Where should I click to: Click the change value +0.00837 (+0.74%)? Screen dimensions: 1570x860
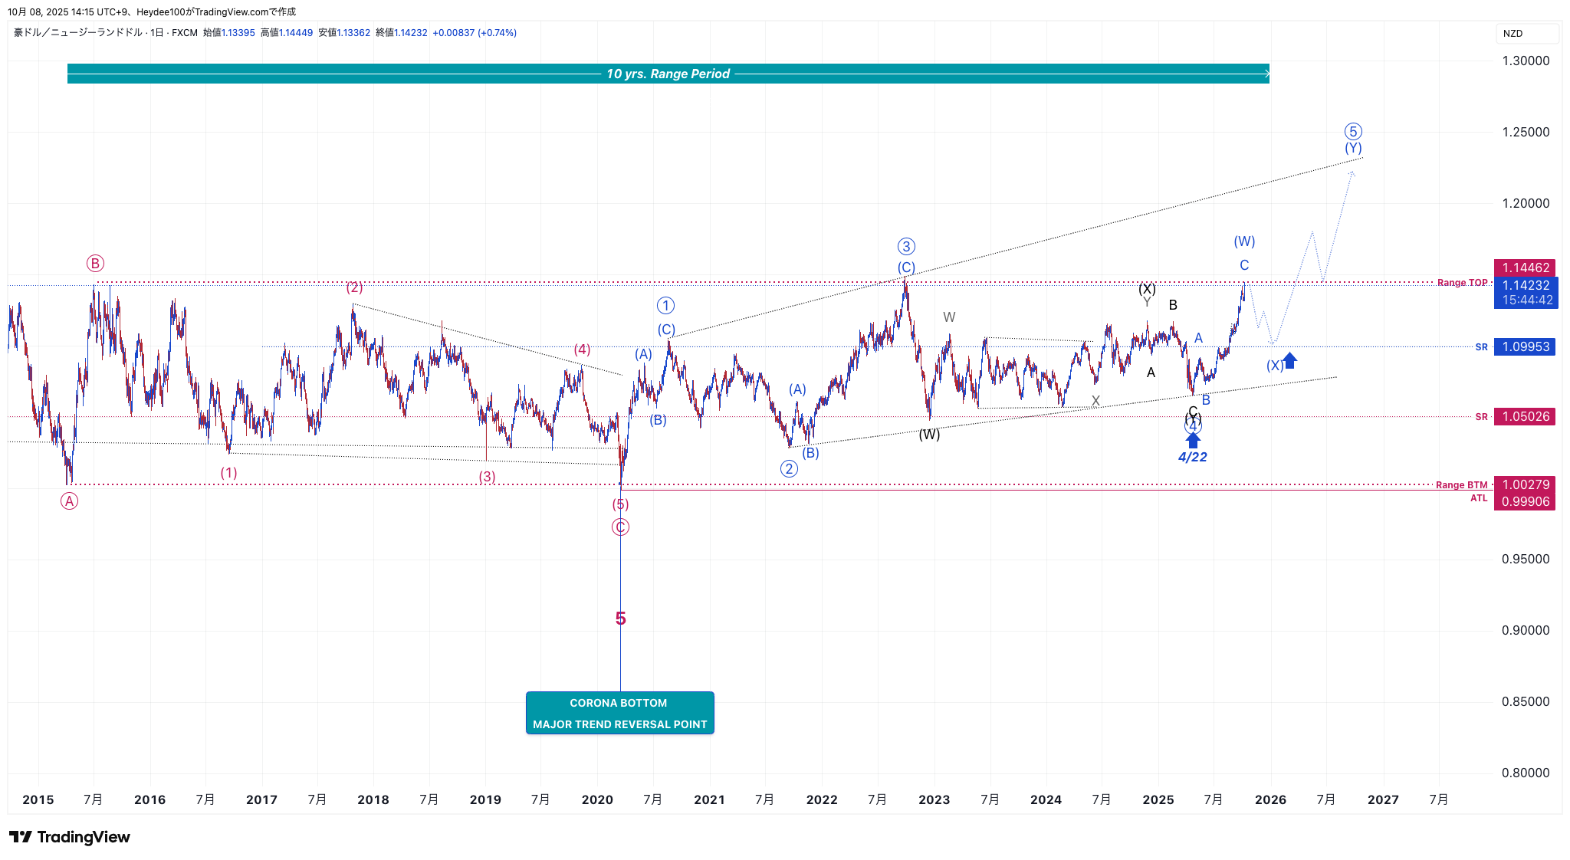point(475,33)
